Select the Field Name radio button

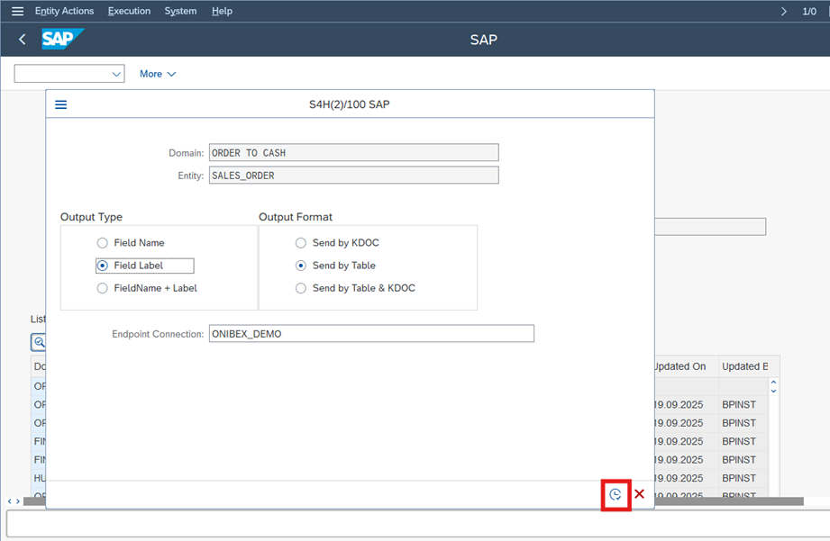[102, 243]
